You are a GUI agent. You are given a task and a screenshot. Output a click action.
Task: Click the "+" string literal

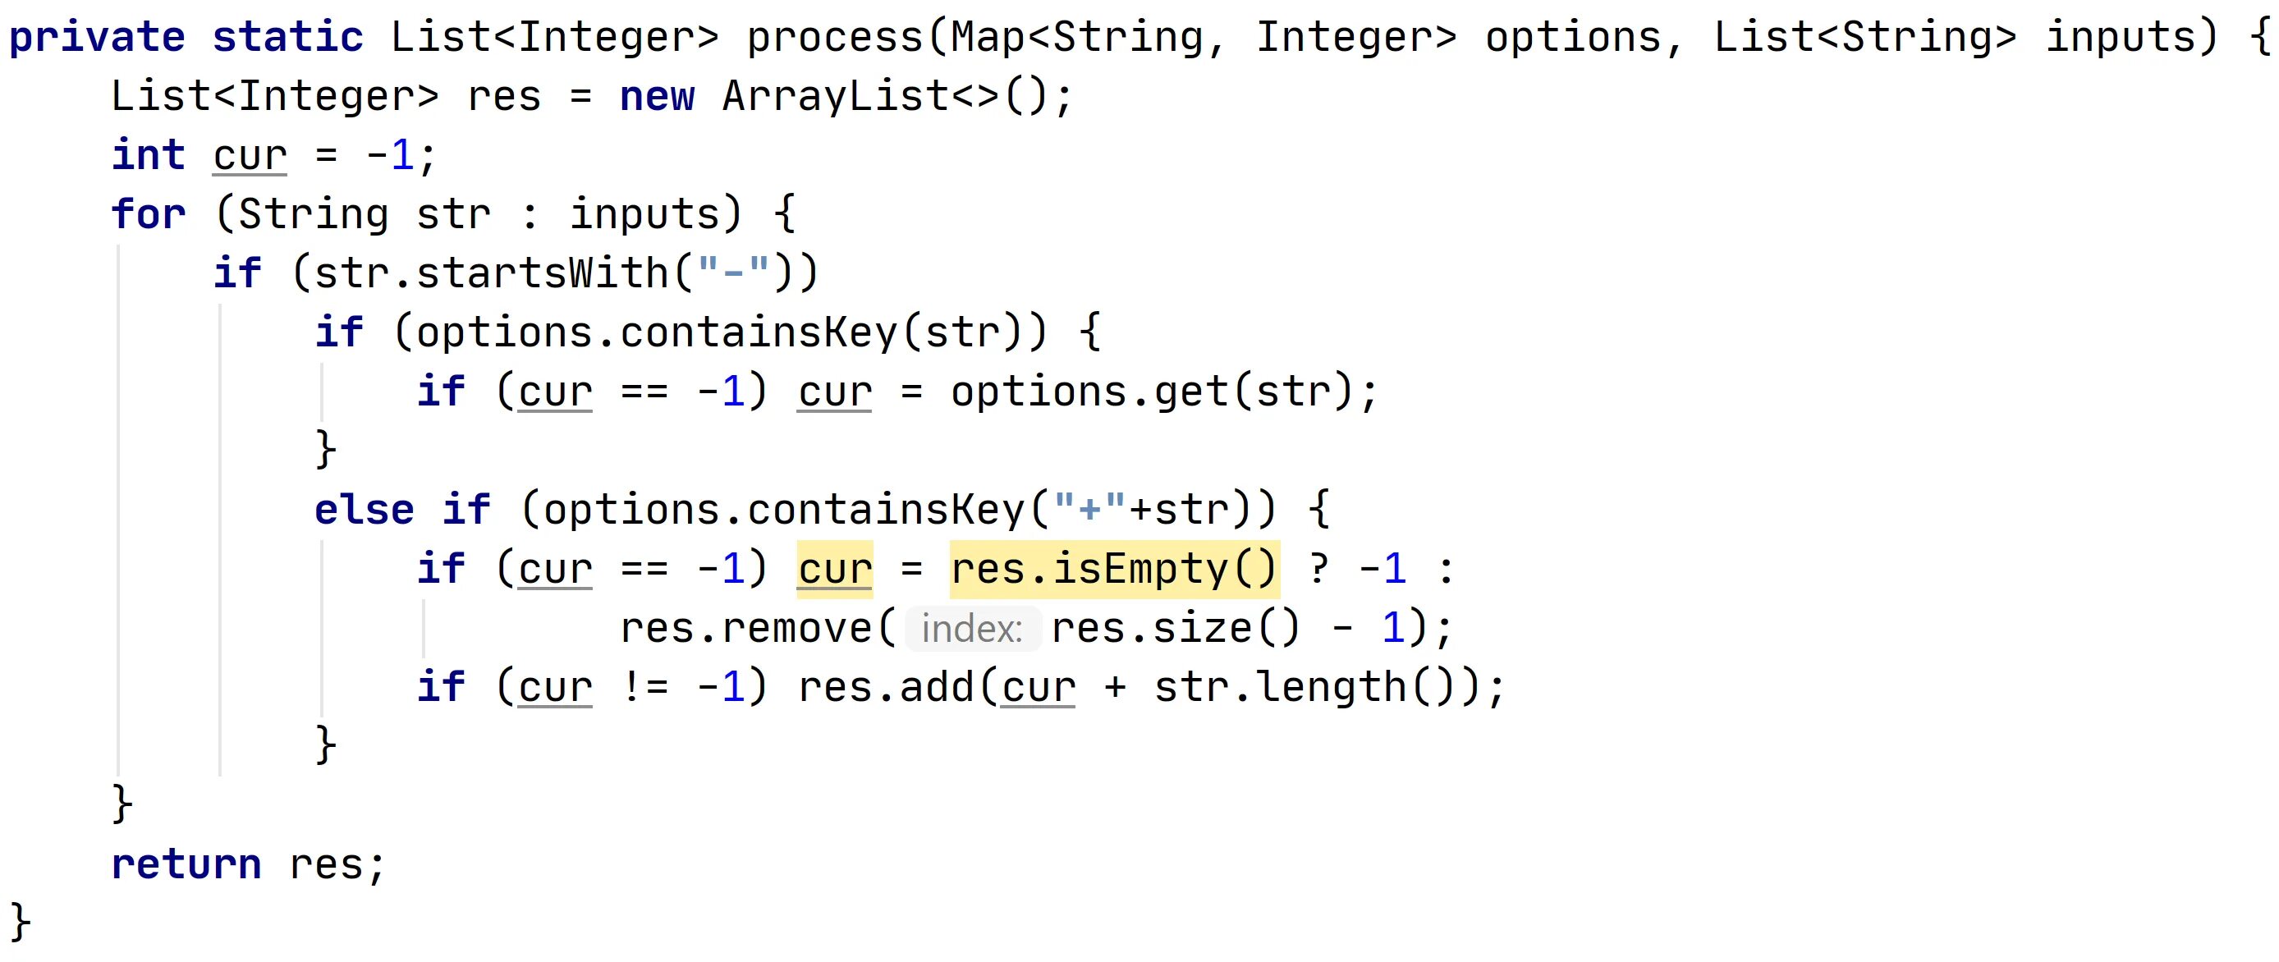click(x=1089, y=511)
